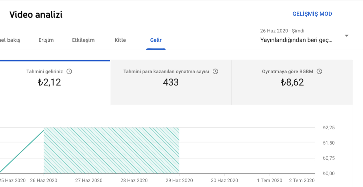Open the Kitle tab
Image resolution: width=363 pixels, height=187 pixels.
click(x=120, y=40)
